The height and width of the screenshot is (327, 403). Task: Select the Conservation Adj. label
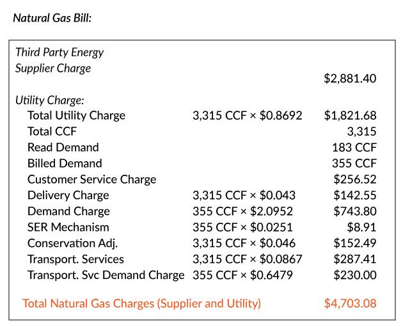[x=73, y=243]
